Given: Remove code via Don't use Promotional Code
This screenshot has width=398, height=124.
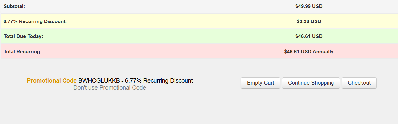Looking at the screenshot, I should pyautogui.click(x=110, y=88).
